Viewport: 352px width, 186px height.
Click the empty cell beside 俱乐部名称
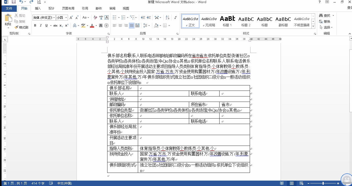click(x=194, y=88)
